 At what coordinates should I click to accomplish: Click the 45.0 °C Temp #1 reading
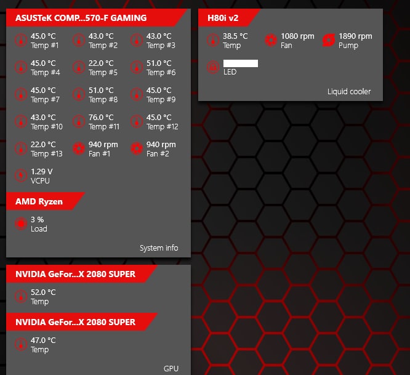43,36
